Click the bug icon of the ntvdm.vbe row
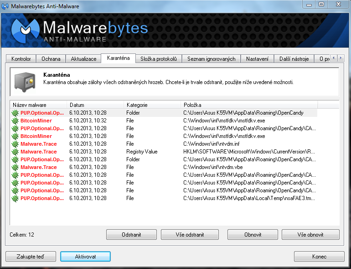This screenshot has height=269, width=351. [15, 167]
